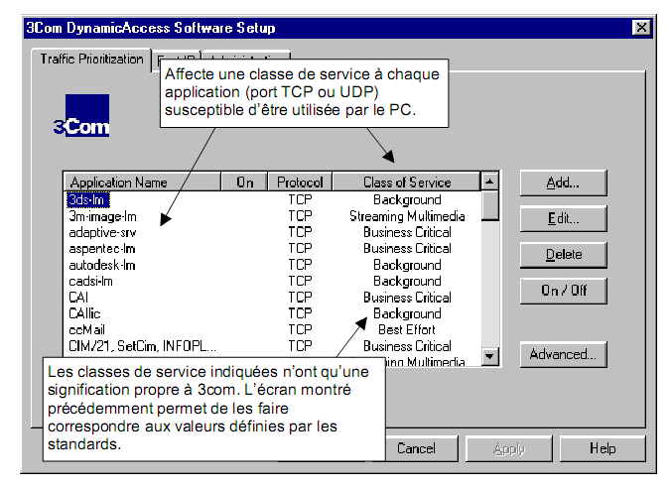Close the 3Com DynamicAccess Setup window

[641, 28]
